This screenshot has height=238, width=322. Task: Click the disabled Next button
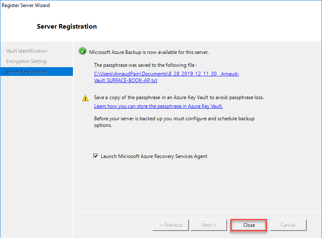pyautogui.click(x=208, y=225)
